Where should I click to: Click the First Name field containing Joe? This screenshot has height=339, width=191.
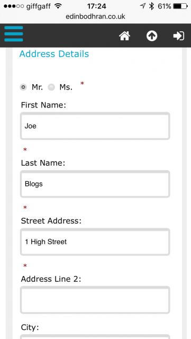point(95,126)
